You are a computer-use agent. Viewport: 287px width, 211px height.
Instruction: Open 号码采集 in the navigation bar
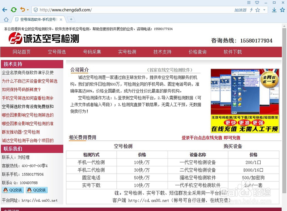tap(92, 52)
